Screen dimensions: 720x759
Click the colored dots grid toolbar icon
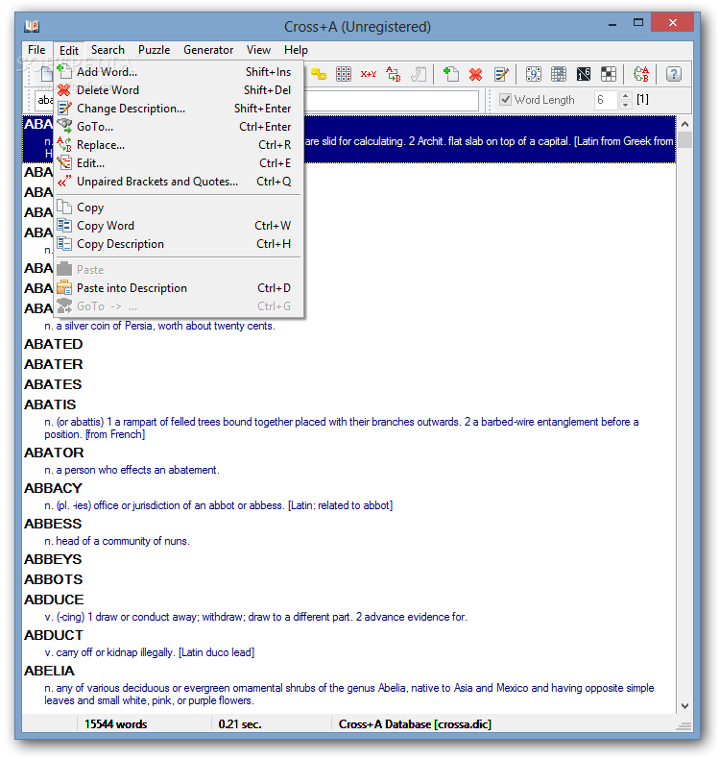click(344, 74)
